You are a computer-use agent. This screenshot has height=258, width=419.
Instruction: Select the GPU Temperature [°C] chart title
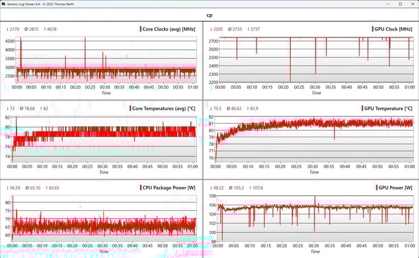pos(389,108)
